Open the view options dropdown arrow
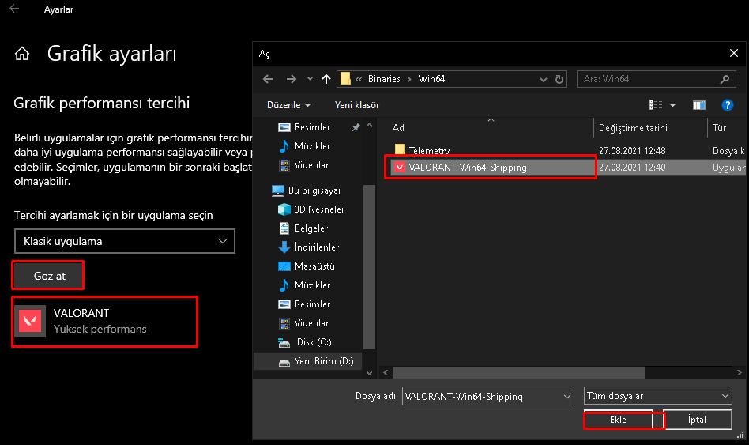The width and height of the screenshot is (749, 445). (x=672, y=105)
